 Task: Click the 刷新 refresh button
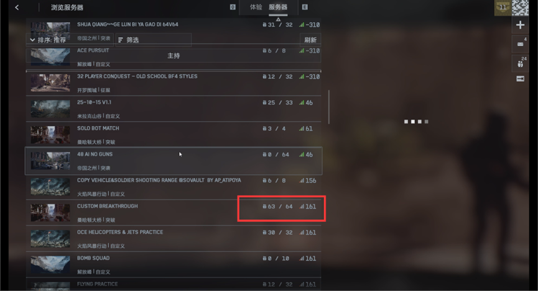coord(310,40)
